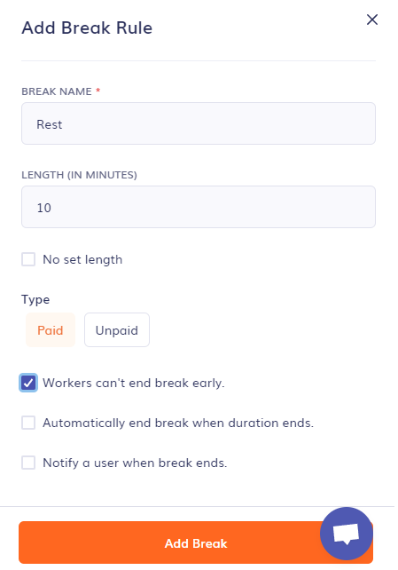The image size is (398, 570).
Task: Check the Notify a user checkbox
Action: [28, 463]
